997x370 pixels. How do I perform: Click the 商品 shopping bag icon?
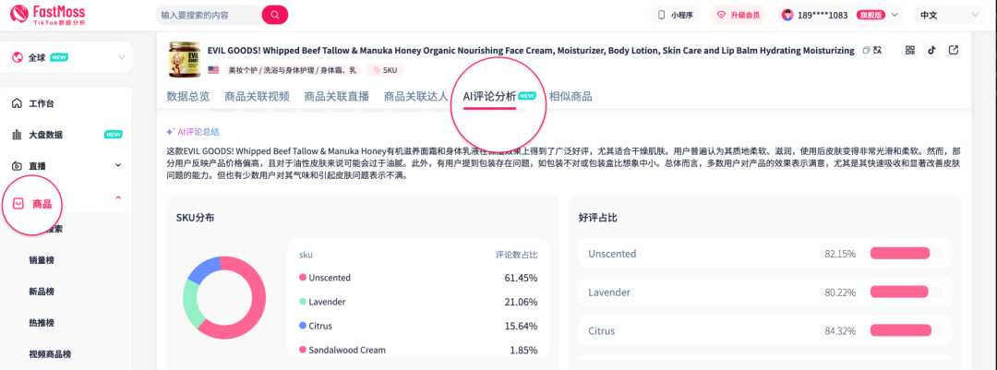[x=18, y=203]
